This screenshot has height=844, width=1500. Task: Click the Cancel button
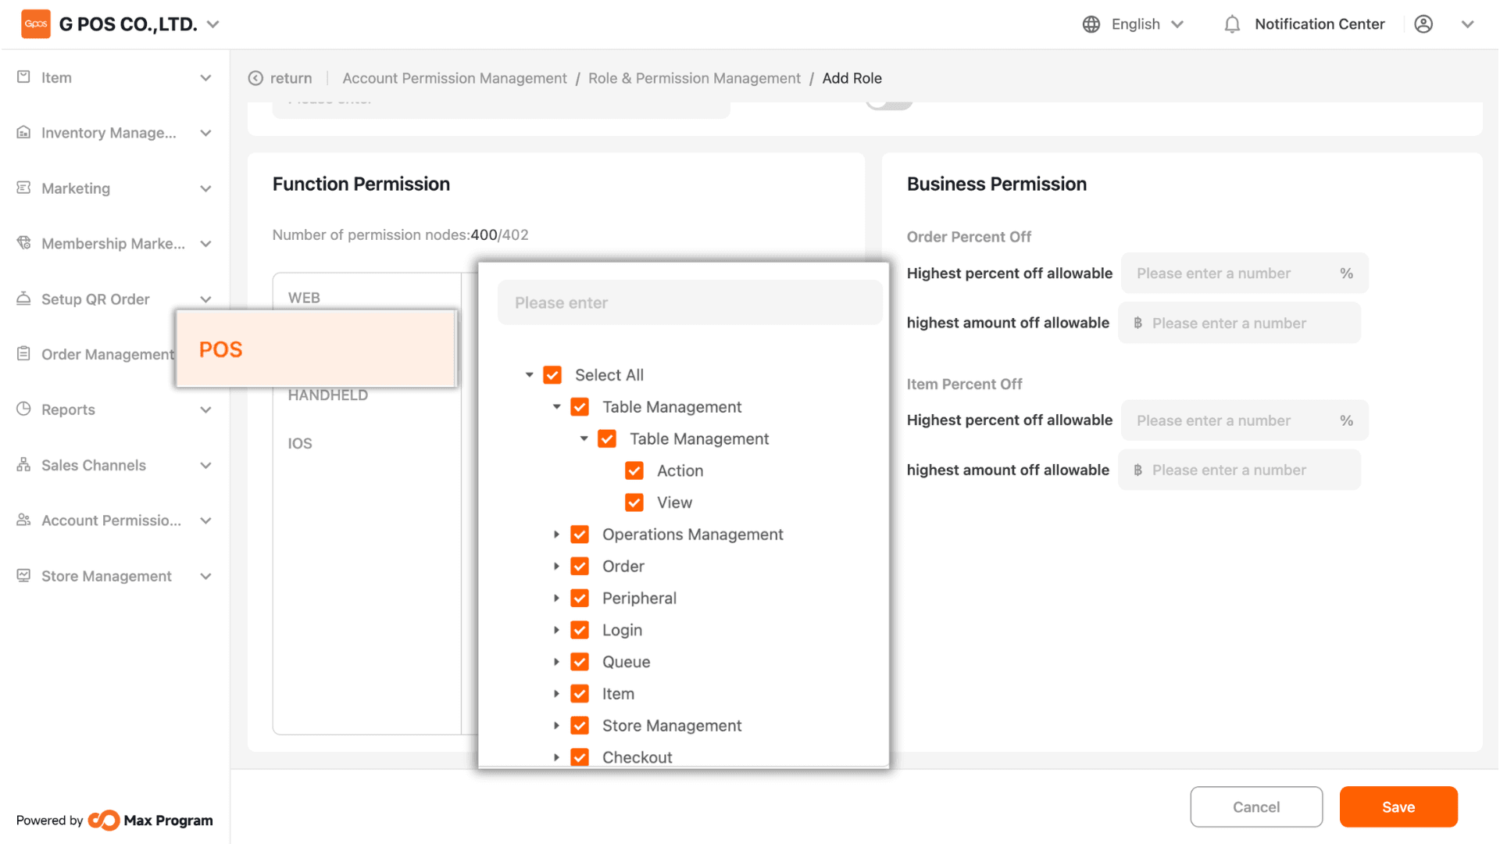coord(1256,807)
